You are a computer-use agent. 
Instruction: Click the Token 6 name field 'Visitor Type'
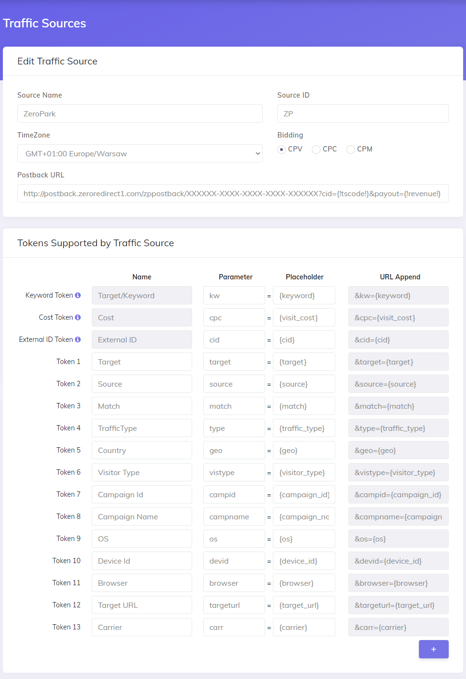click(142, 472)
